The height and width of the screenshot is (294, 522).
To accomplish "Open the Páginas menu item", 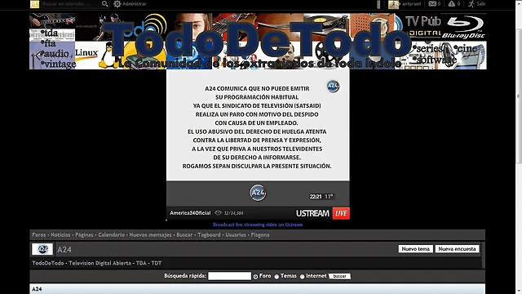I will tap(84, 234).
